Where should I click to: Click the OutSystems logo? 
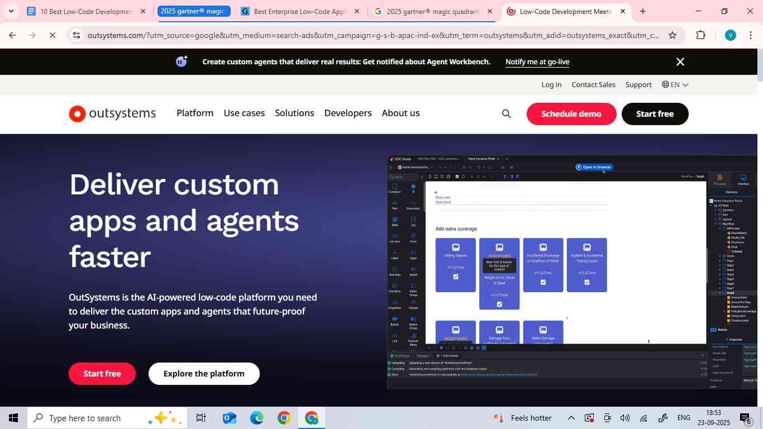tap(112, 113)
